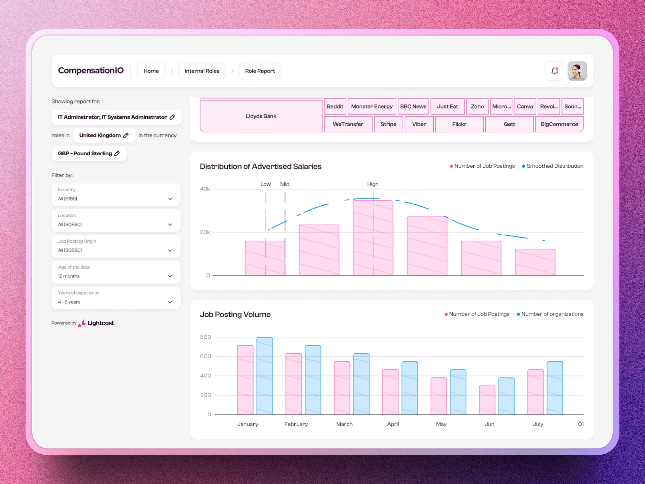The height and width of the screenshot is (484, 645).
Task: Open the Years of experience dropdown
Action: [116, 298]
